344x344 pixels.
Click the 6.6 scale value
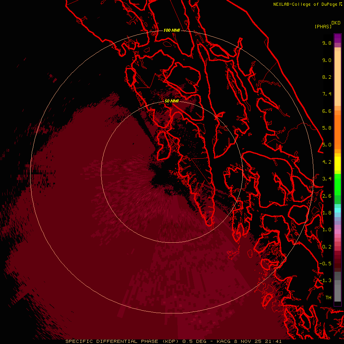coord(327,111)
